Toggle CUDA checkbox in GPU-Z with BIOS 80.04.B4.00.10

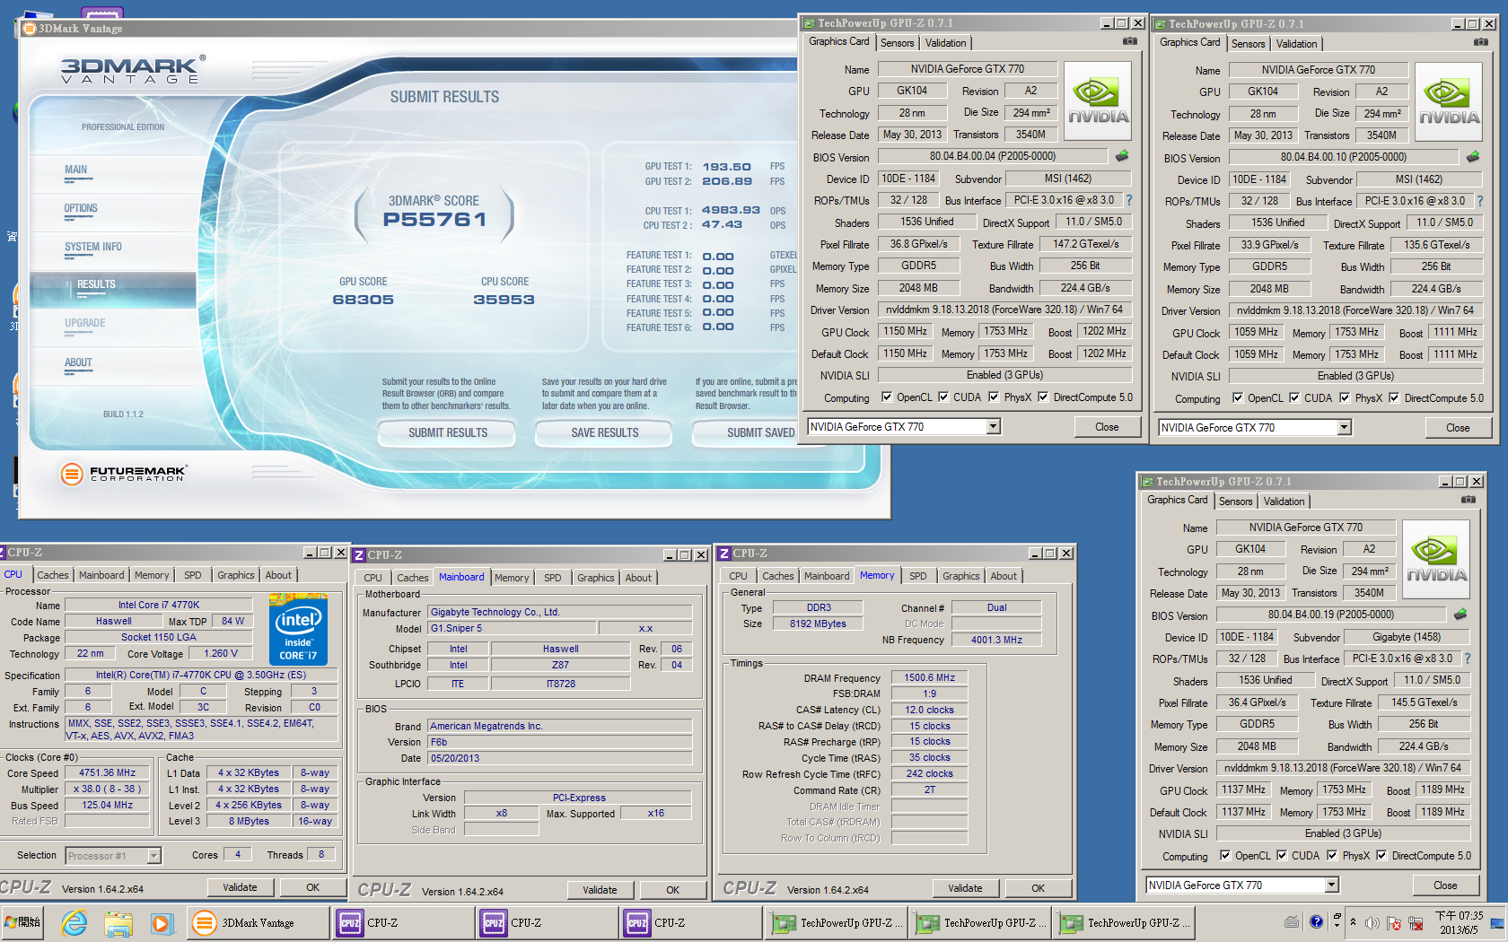(x=1294, y=397)
